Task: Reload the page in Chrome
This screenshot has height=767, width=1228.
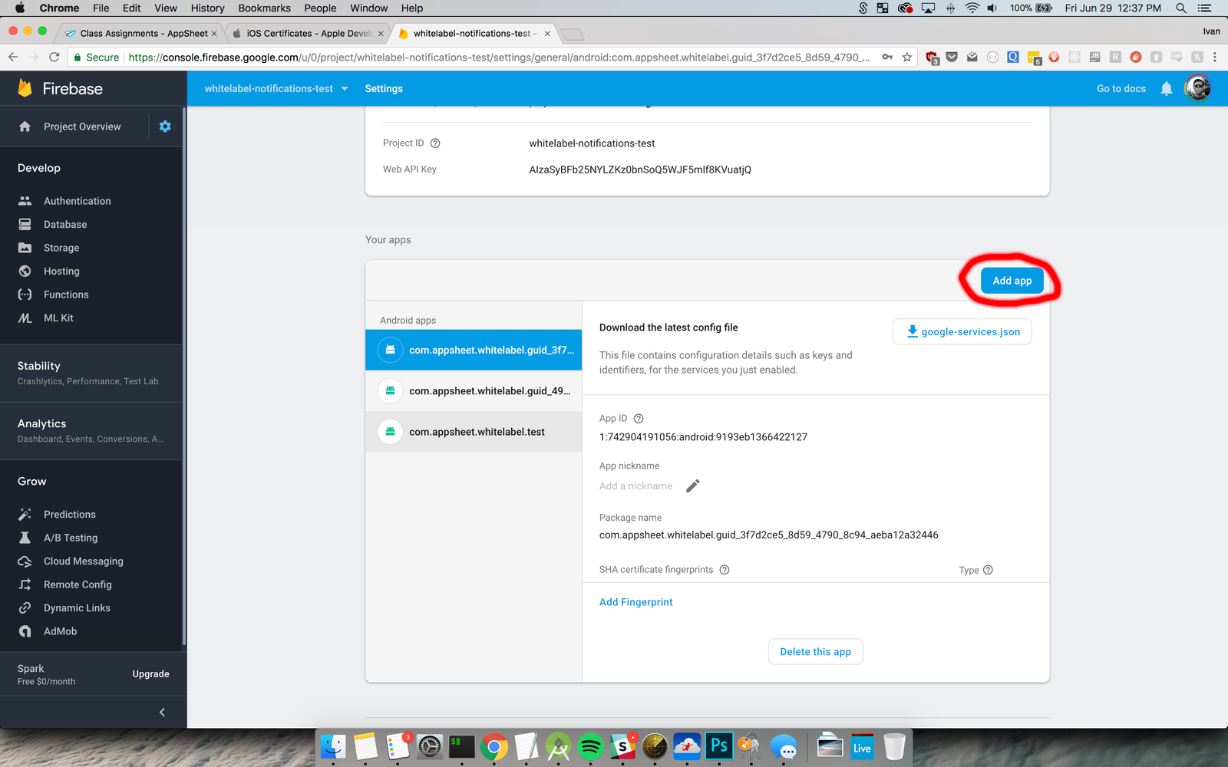Action: pos(54,57)
